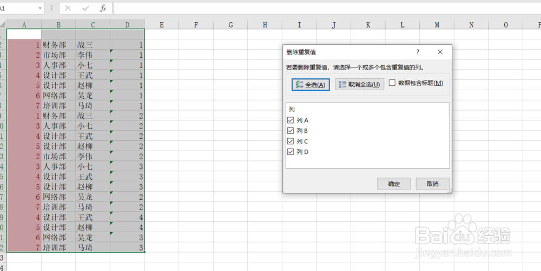Click the first 战三 cell in column C
541x271 pixels.
coord(93,44)
